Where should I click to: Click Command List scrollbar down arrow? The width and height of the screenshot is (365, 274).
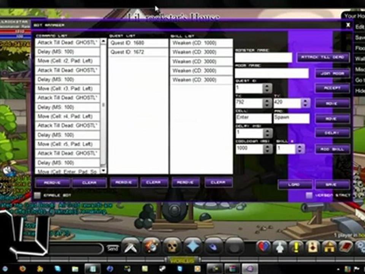click(x=103, y=170)
